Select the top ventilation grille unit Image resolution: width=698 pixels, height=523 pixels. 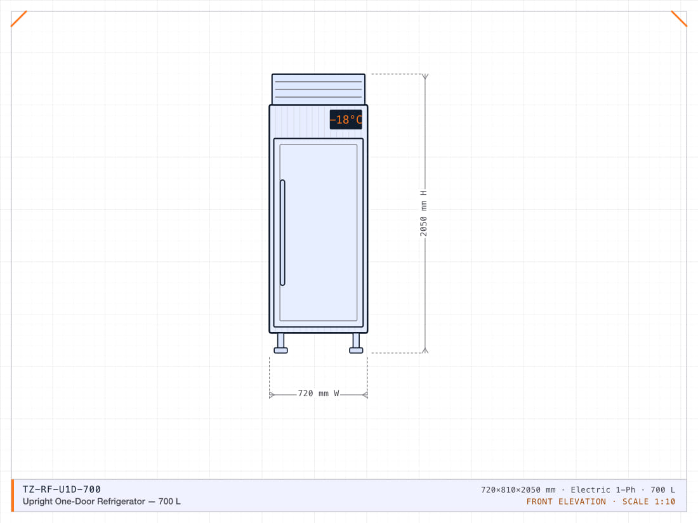[x=319, y=89]
